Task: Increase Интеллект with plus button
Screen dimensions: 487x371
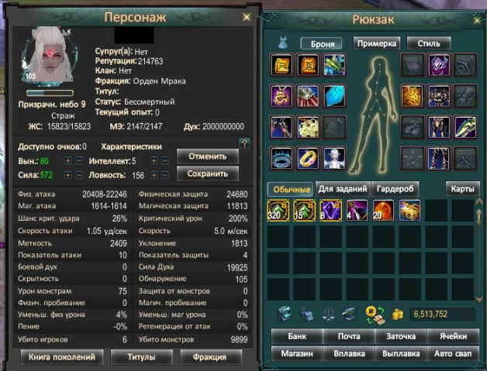Action: [154, 160]
